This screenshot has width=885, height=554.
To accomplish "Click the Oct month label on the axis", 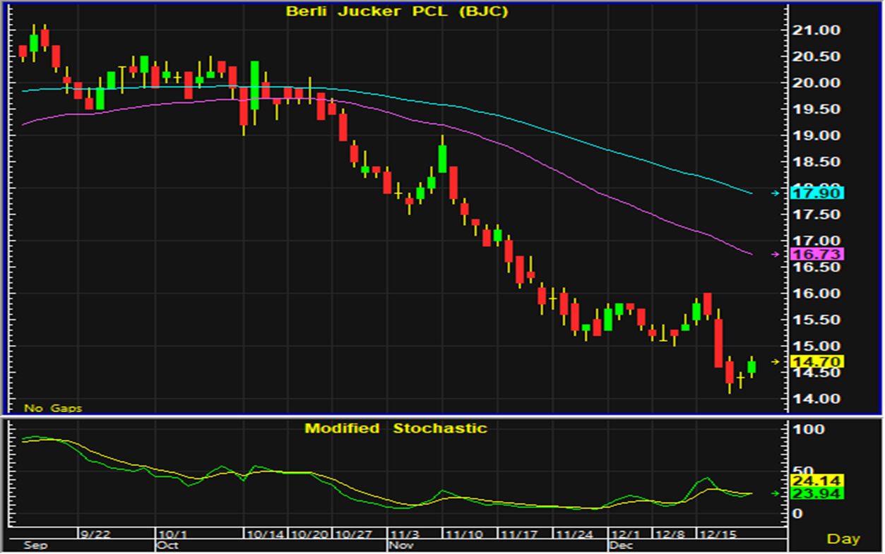I will pos(167,546).
